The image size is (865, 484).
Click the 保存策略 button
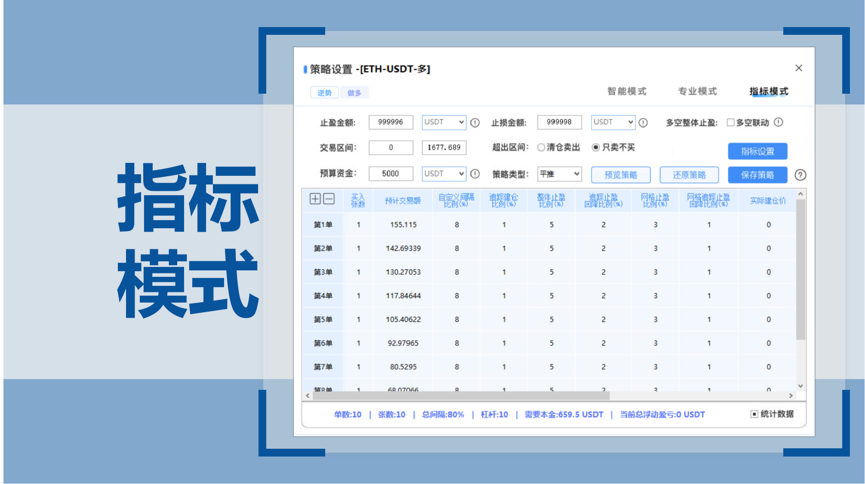tap(757, 175)
